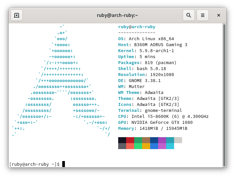Click the dark red color block
235x177 pixels.
[130, 140]
